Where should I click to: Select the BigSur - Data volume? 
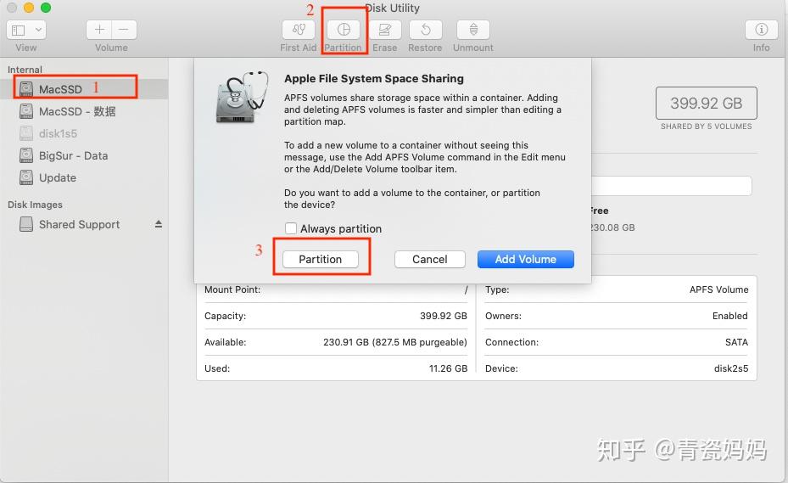click(85, 155)
